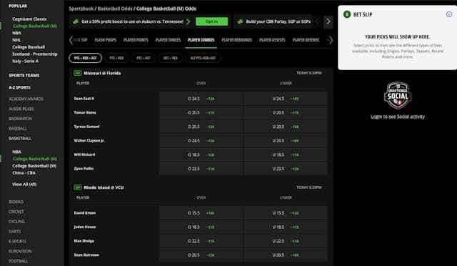
Task: Select the PTS + REB filter pill
Action: [116, 58]
